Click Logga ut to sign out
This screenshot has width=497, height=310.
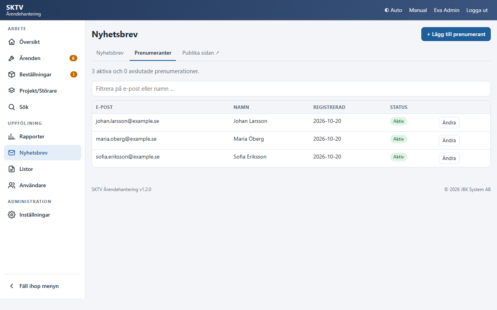coord(477,10)
